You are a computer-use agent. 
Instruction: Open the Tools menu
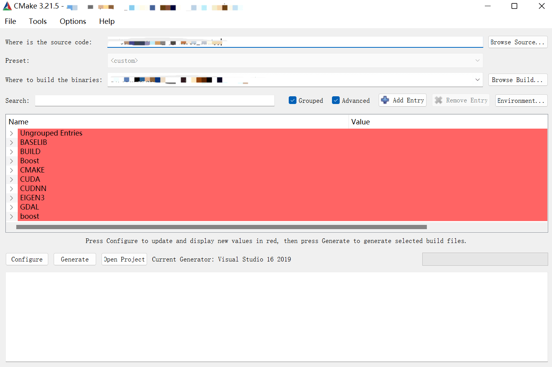[37, 21]
